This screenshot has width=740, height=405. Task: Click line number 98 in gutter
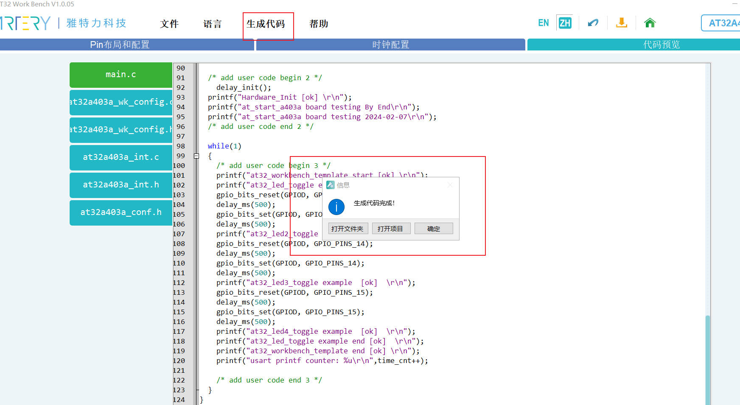(181, 146)
